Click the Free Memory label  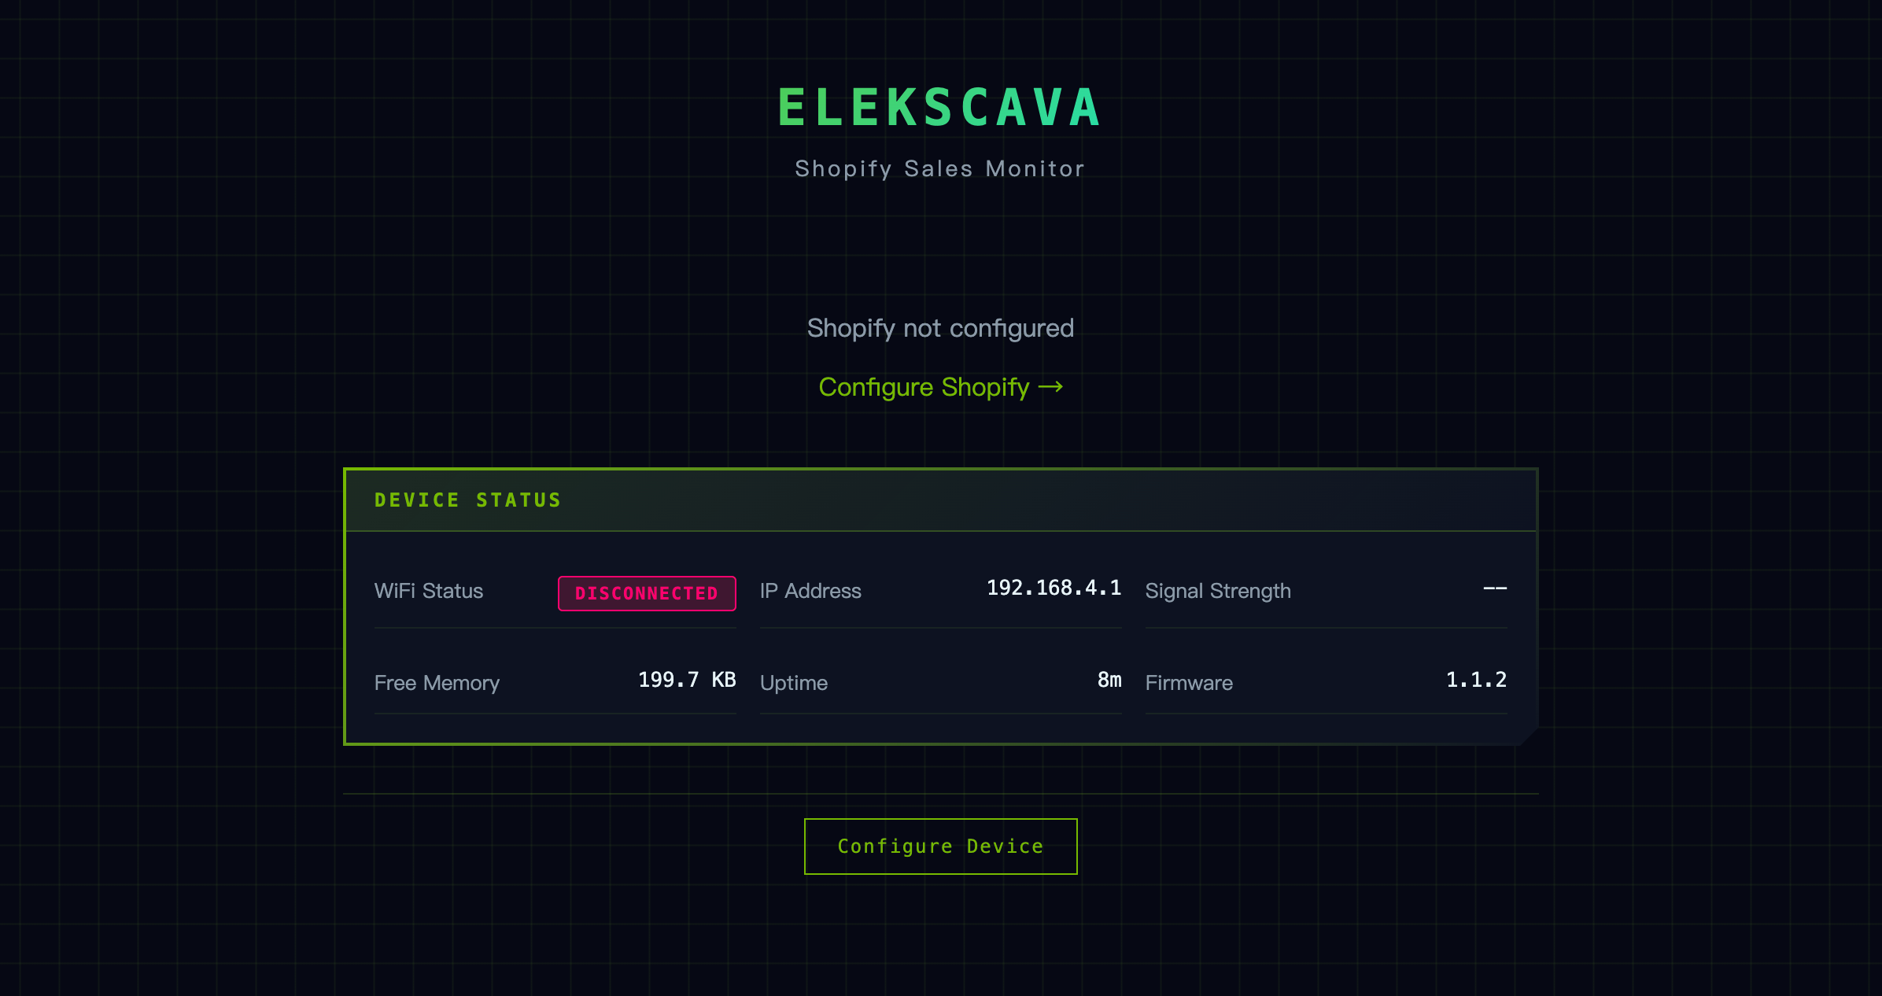437,683
